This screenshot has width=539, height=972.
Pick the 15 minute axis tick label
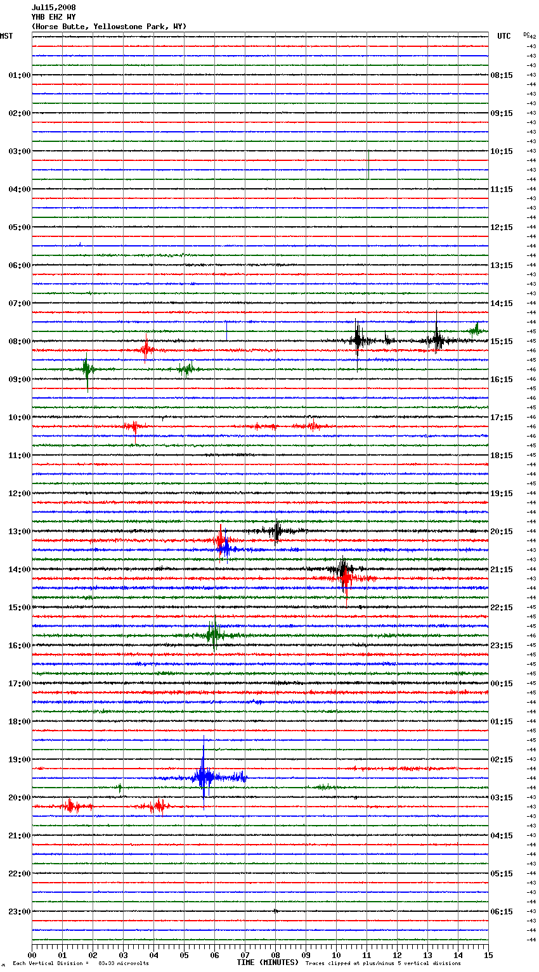(488, 956)
